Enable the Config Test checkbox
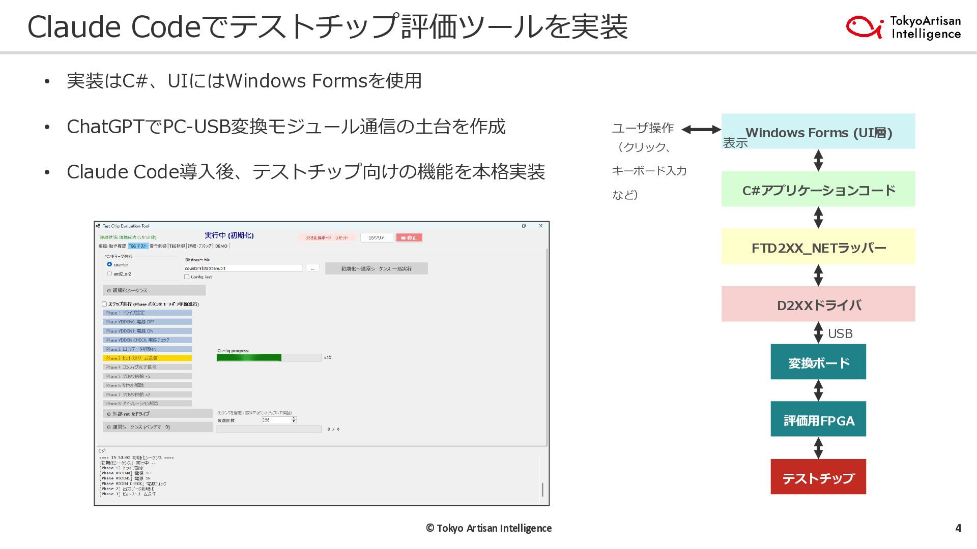The image size is (977, 549). coord(187,277)
